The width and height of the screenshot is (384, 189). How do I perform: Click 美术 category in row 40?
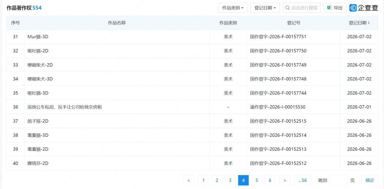click(x=228, y=163)
